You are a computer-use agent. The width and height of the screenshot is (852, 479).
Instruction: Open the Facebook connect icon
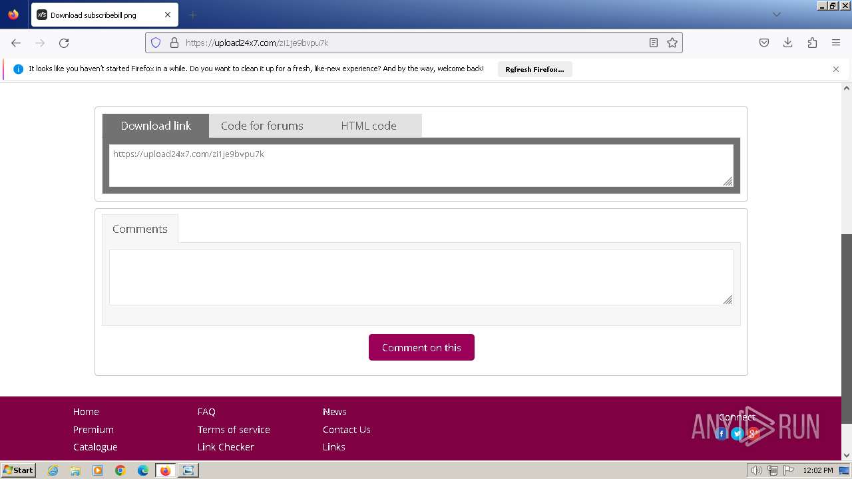[722, 434]
